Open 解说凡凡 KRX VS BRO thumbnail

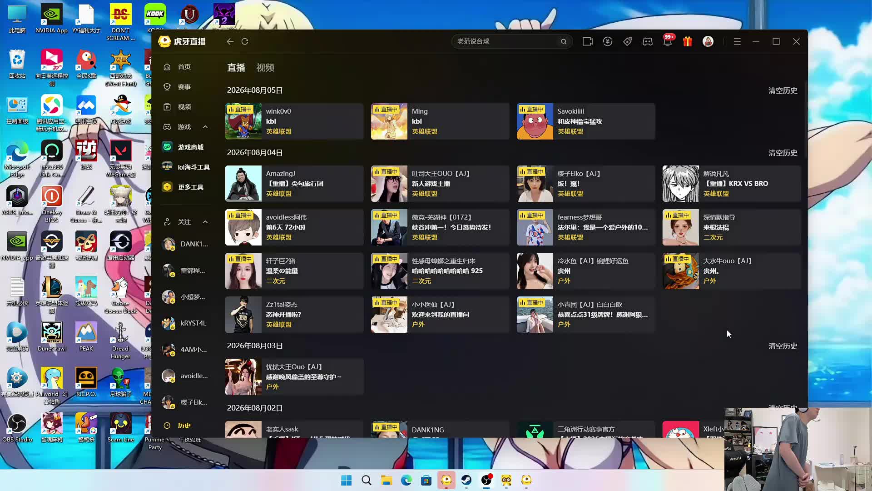681,184
